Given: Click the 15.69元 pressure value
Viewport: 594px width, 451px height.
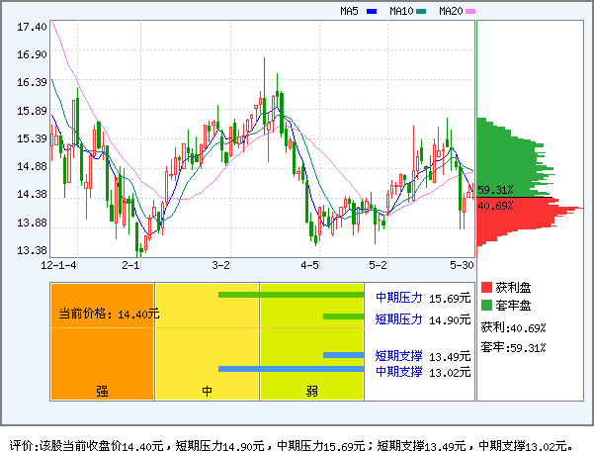Looking at the screenshot, I should tap(450, 299).
